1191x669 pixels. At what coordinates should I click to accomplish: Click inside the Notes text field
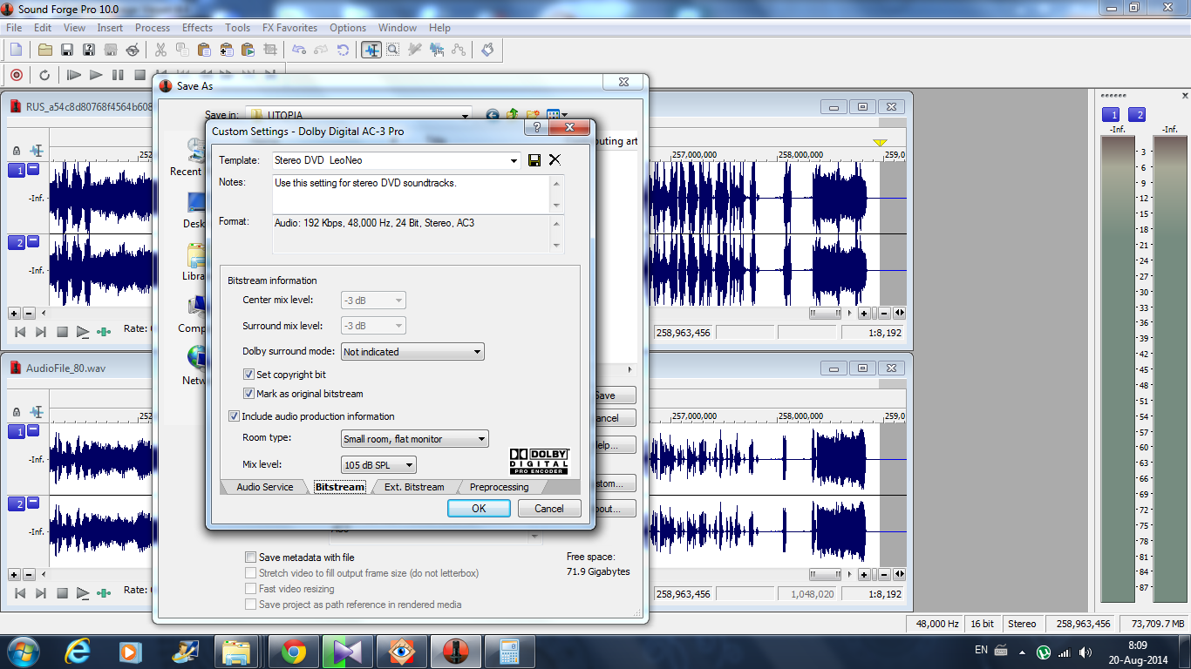coord(412,194)
